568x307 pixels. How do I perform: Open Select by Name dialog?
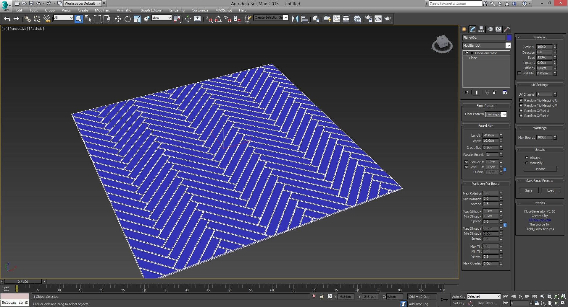(x=88, y=19)
